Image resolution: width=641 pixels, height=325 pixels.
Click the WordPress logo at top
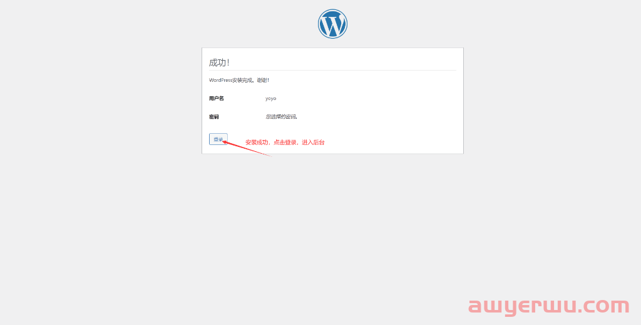tap(332, 24)
